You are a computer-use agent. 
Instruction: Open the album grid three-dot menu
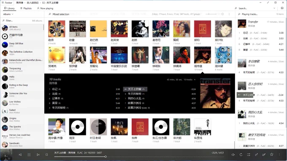(229, 14)
